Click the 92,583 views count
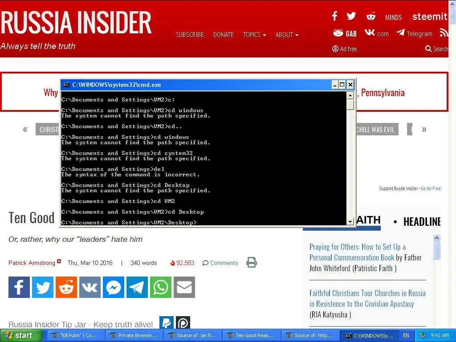 click(182, 263)
